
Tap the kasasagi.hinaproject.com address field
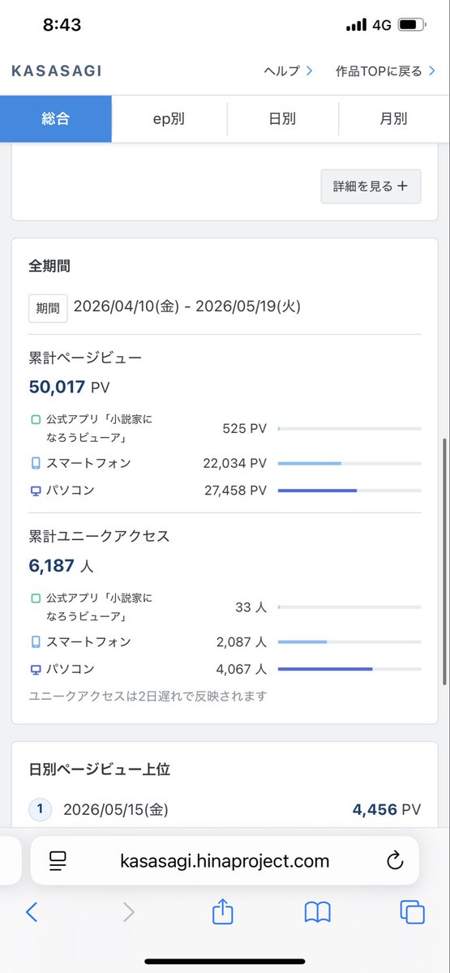point(225,860)
